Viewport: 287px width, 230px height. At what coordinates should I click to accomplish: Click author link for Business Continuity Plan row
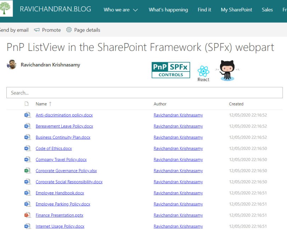178,137
